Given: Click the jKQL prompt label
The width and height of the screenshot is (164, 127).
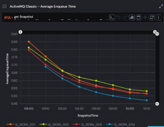Looking at the screenshot, I should pos(9,17).
